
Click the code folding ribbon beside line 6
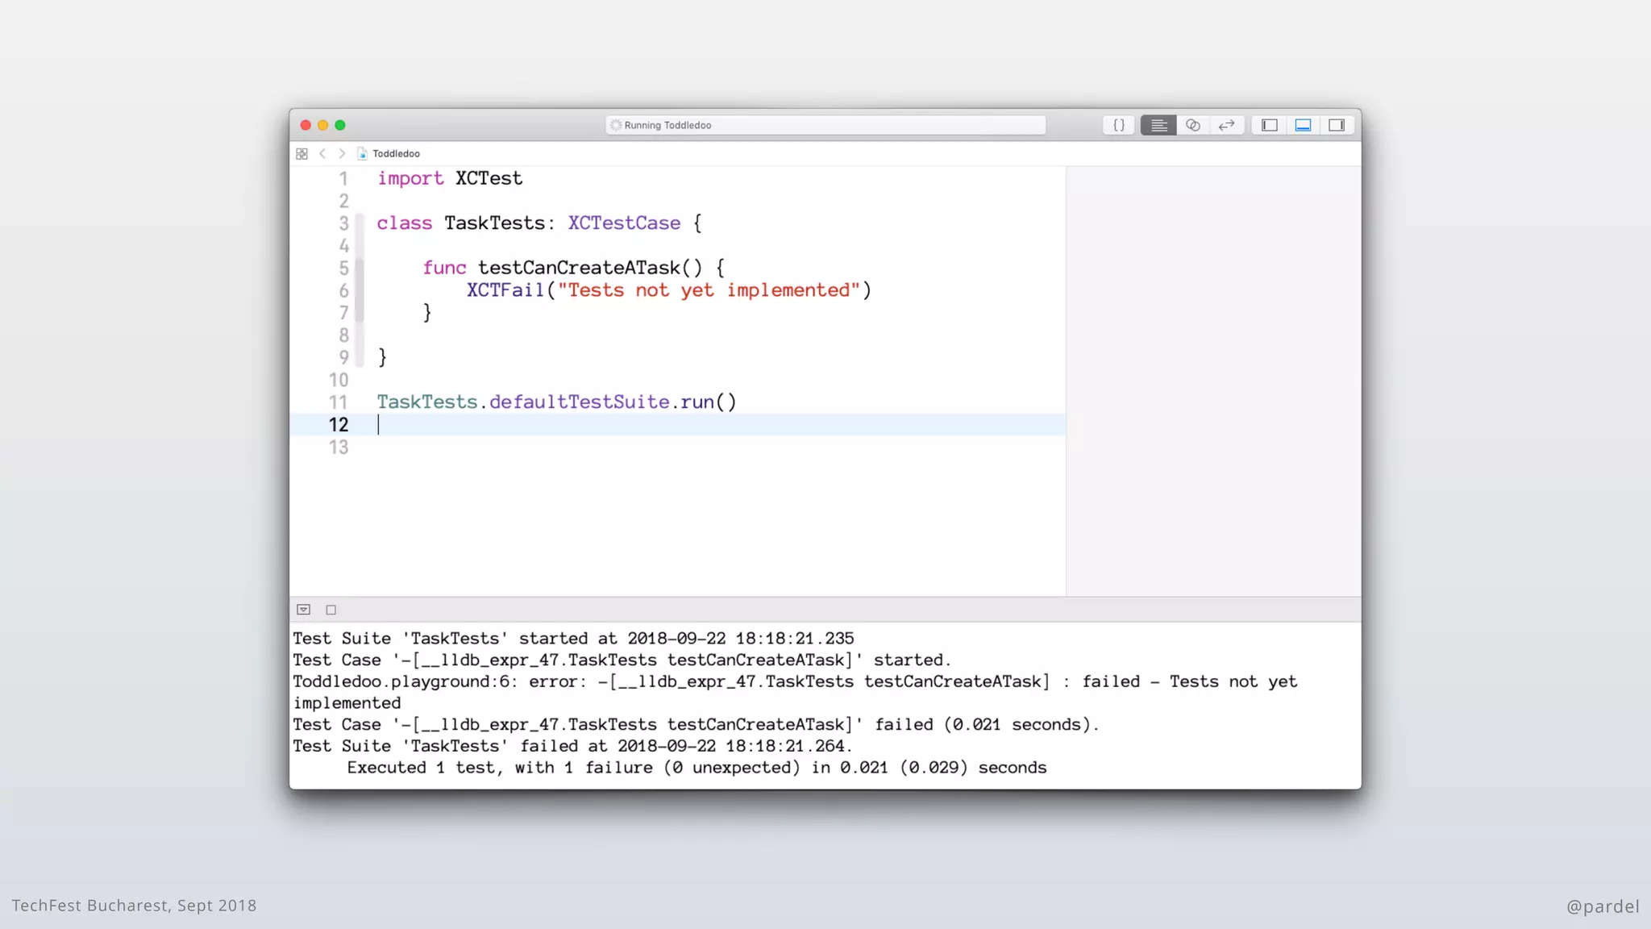click(x=360, y=290)
